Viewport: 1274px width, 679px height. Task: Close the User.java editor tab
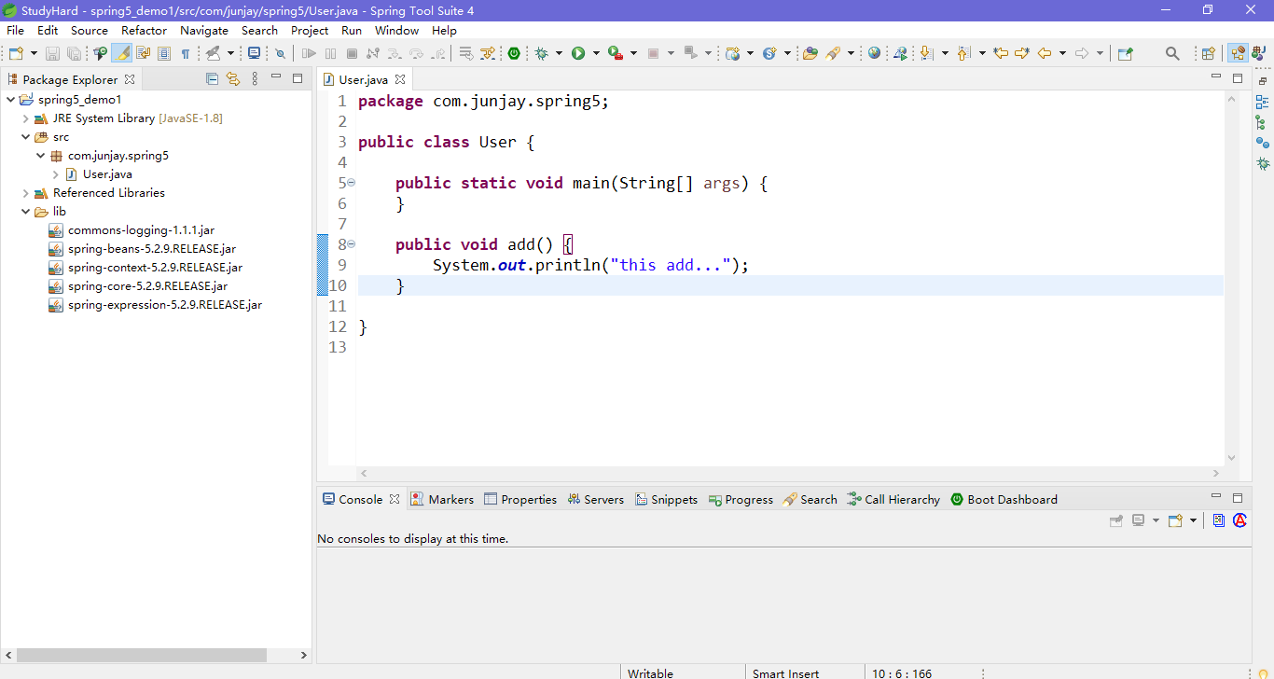click(400, 79)
